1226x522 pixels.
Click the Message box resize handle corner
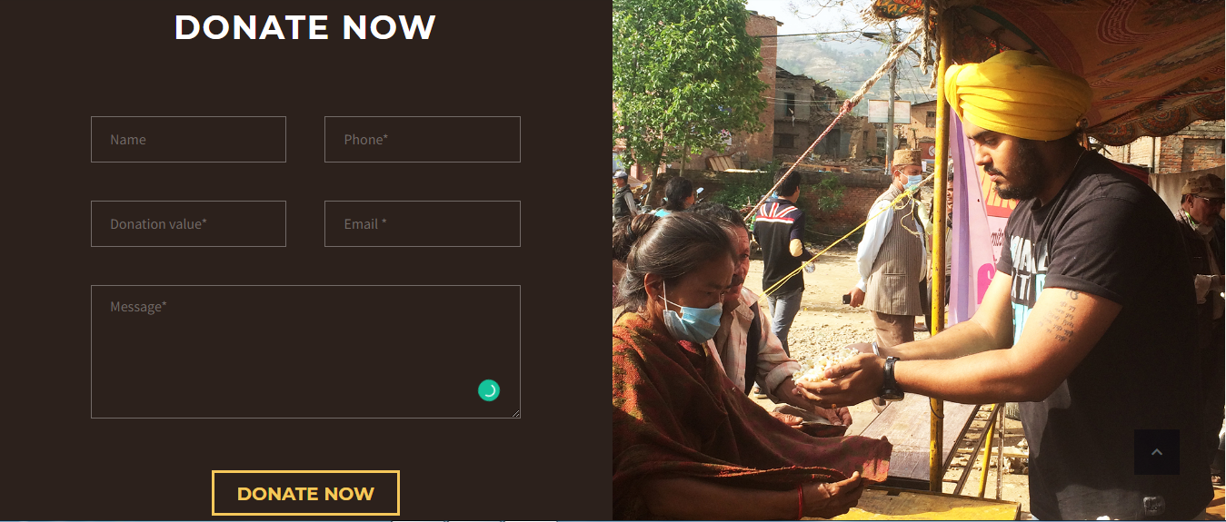(515, 413)
